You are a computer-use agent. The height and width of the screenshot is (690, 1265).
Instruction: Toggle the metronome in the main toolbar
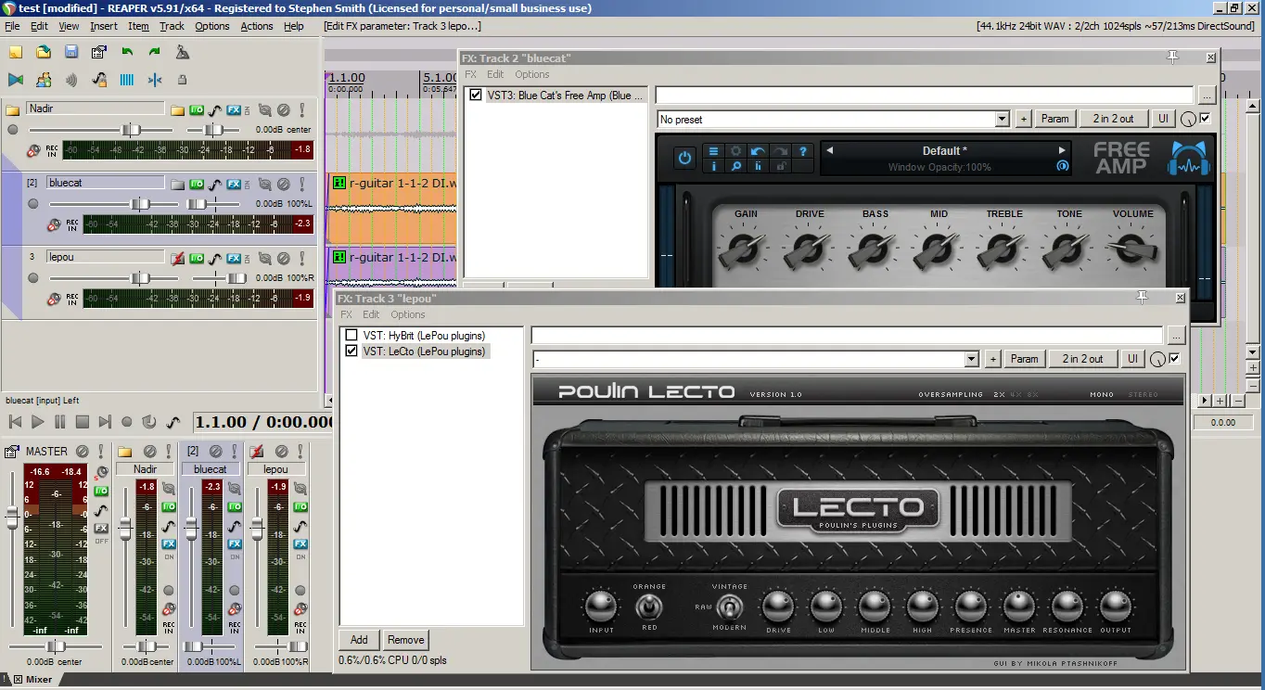pyautogui.click(x=183, y=52)
